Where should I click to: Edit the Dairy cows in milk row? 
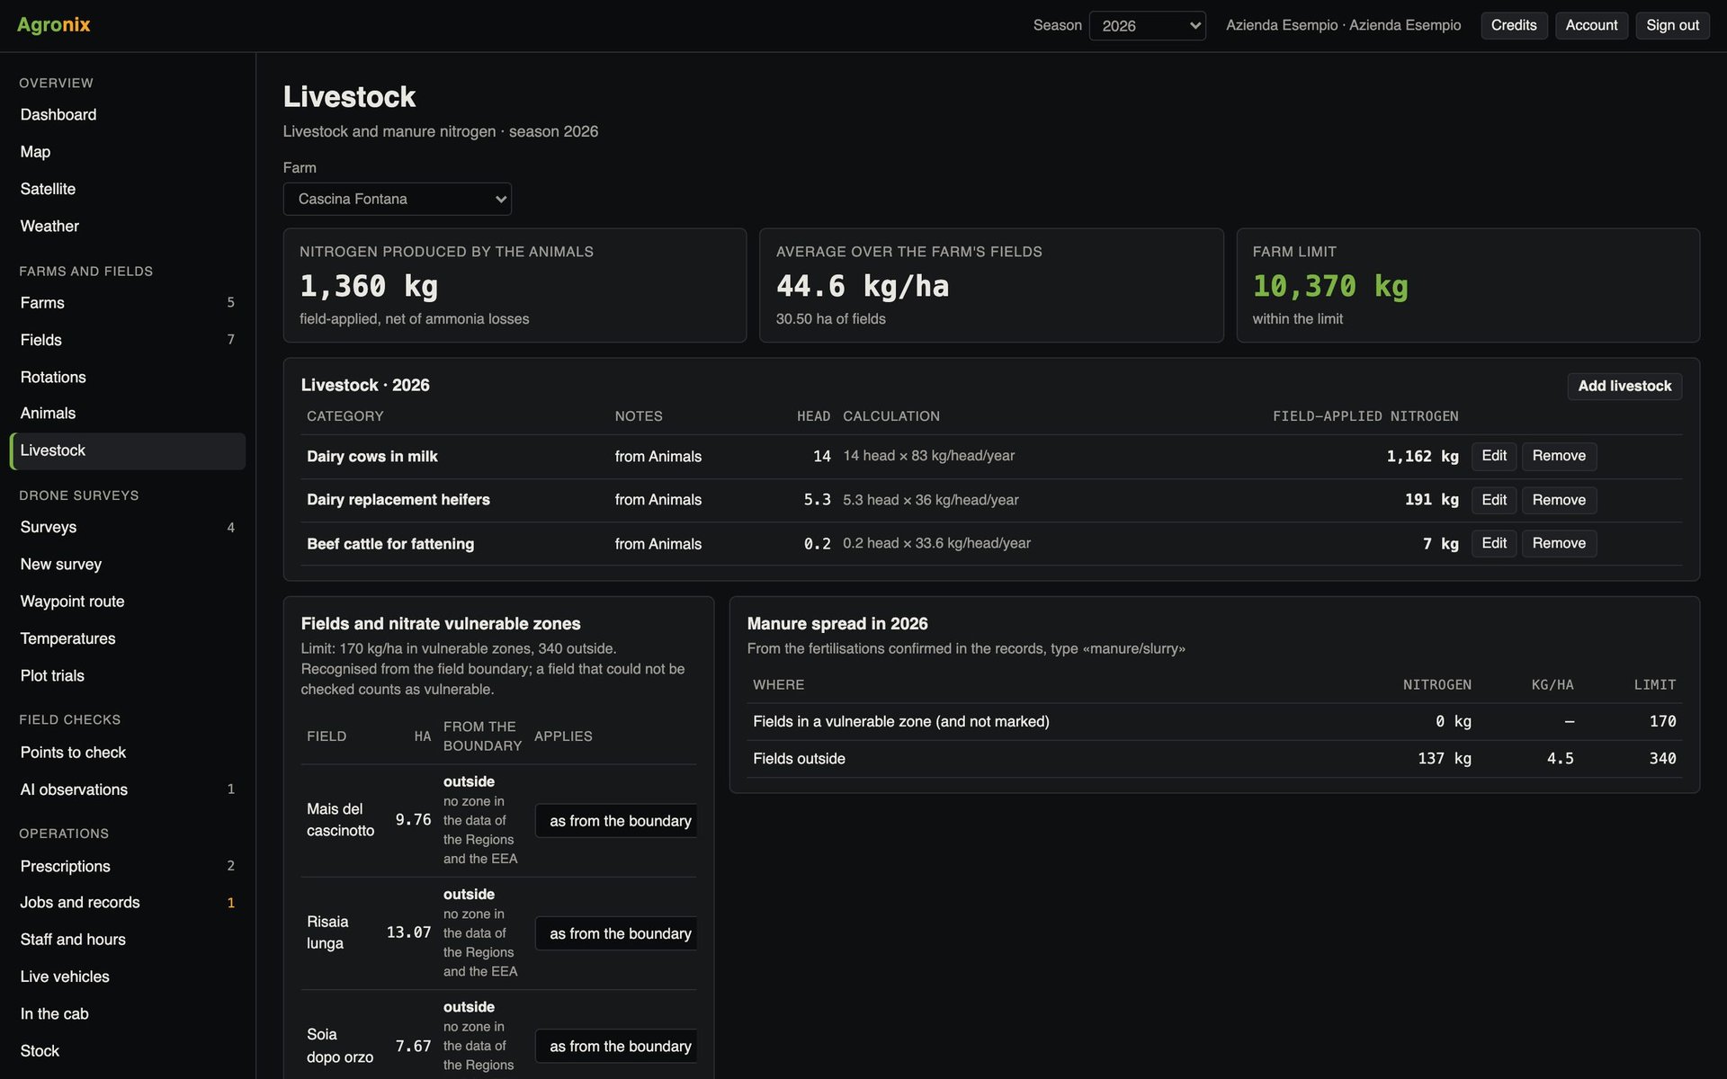tap(1493, 456)
